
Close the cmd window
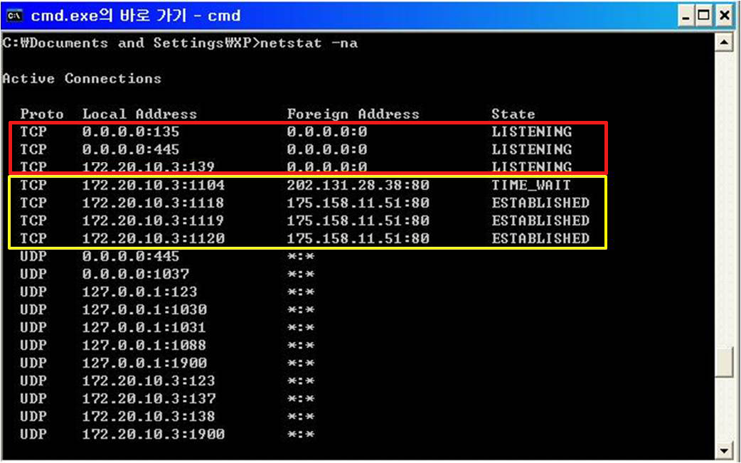point(724,16)
